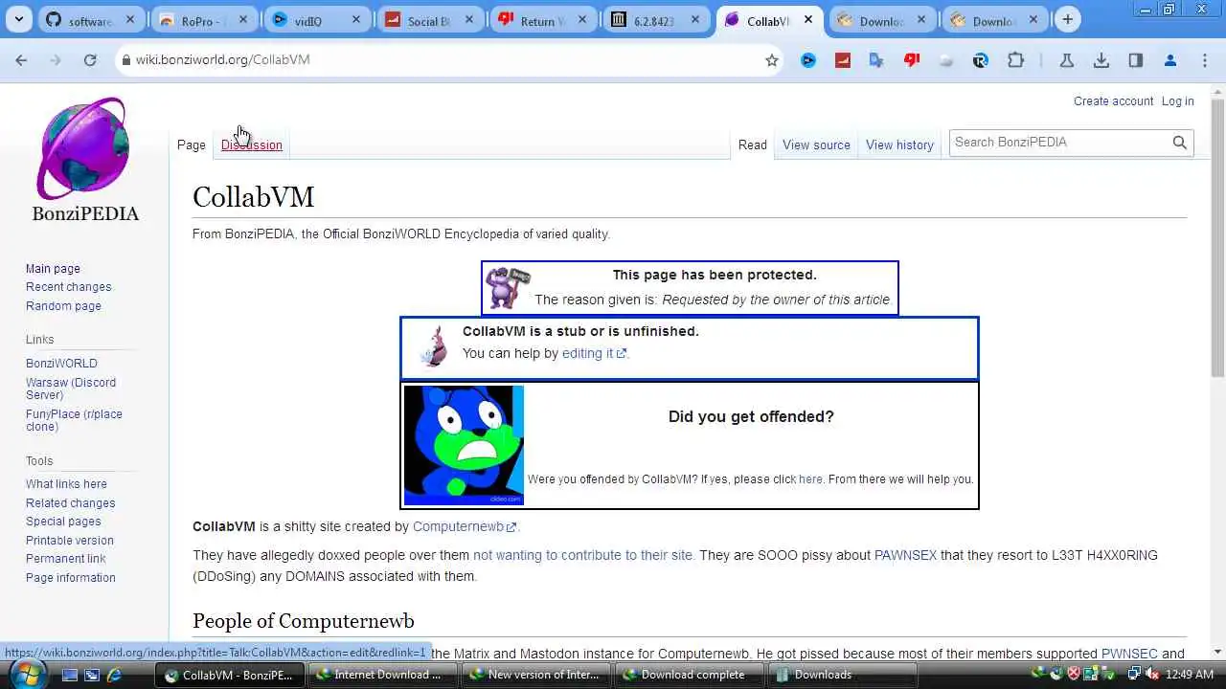Open Permanent link in Tools
Image resolution: width=1226 pixels, height=689 pixels.
[x=66, y=559]
